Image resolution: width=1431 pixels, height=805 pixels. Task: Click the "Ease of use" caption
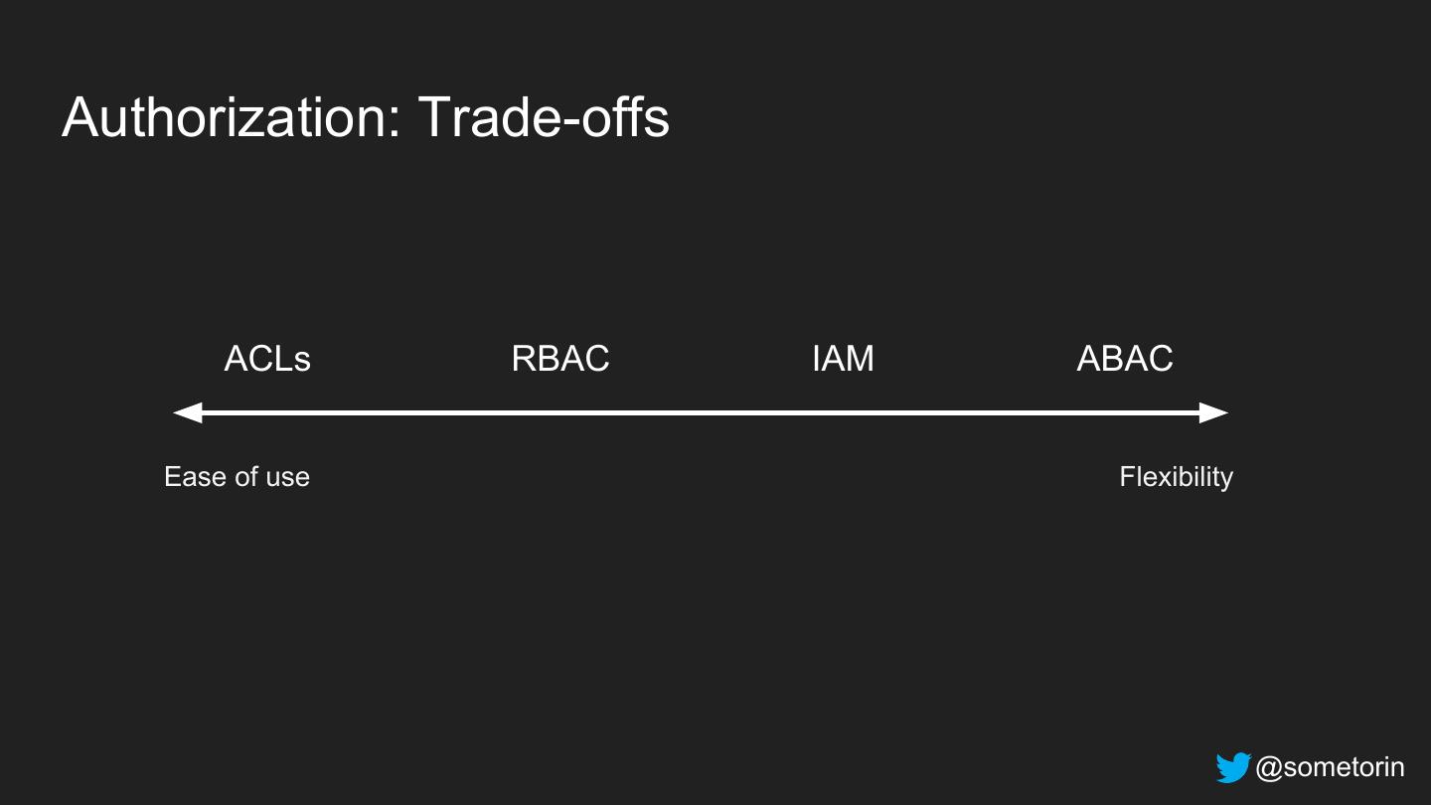(237, 477)
